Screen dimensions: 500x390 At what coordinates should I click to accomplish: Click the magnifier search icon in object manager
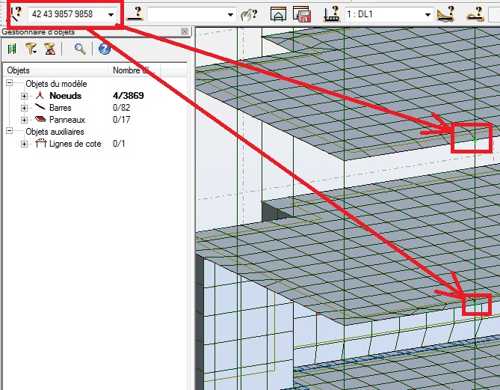click(80, 49)
